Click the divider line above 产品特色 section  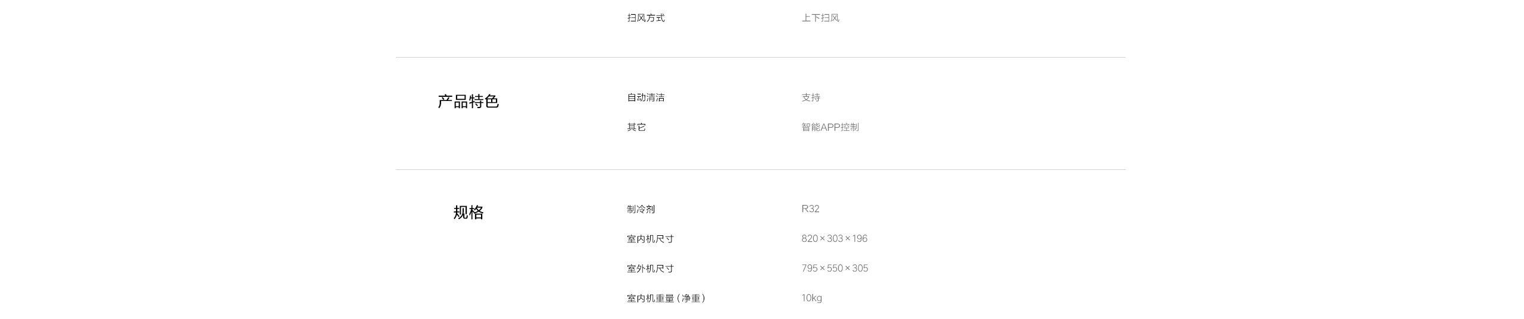pos(760,58)
